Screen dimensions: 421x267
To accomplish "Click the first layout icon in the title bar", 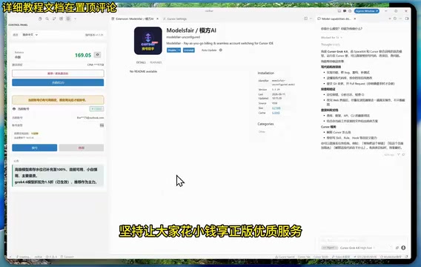I will 339,11.
